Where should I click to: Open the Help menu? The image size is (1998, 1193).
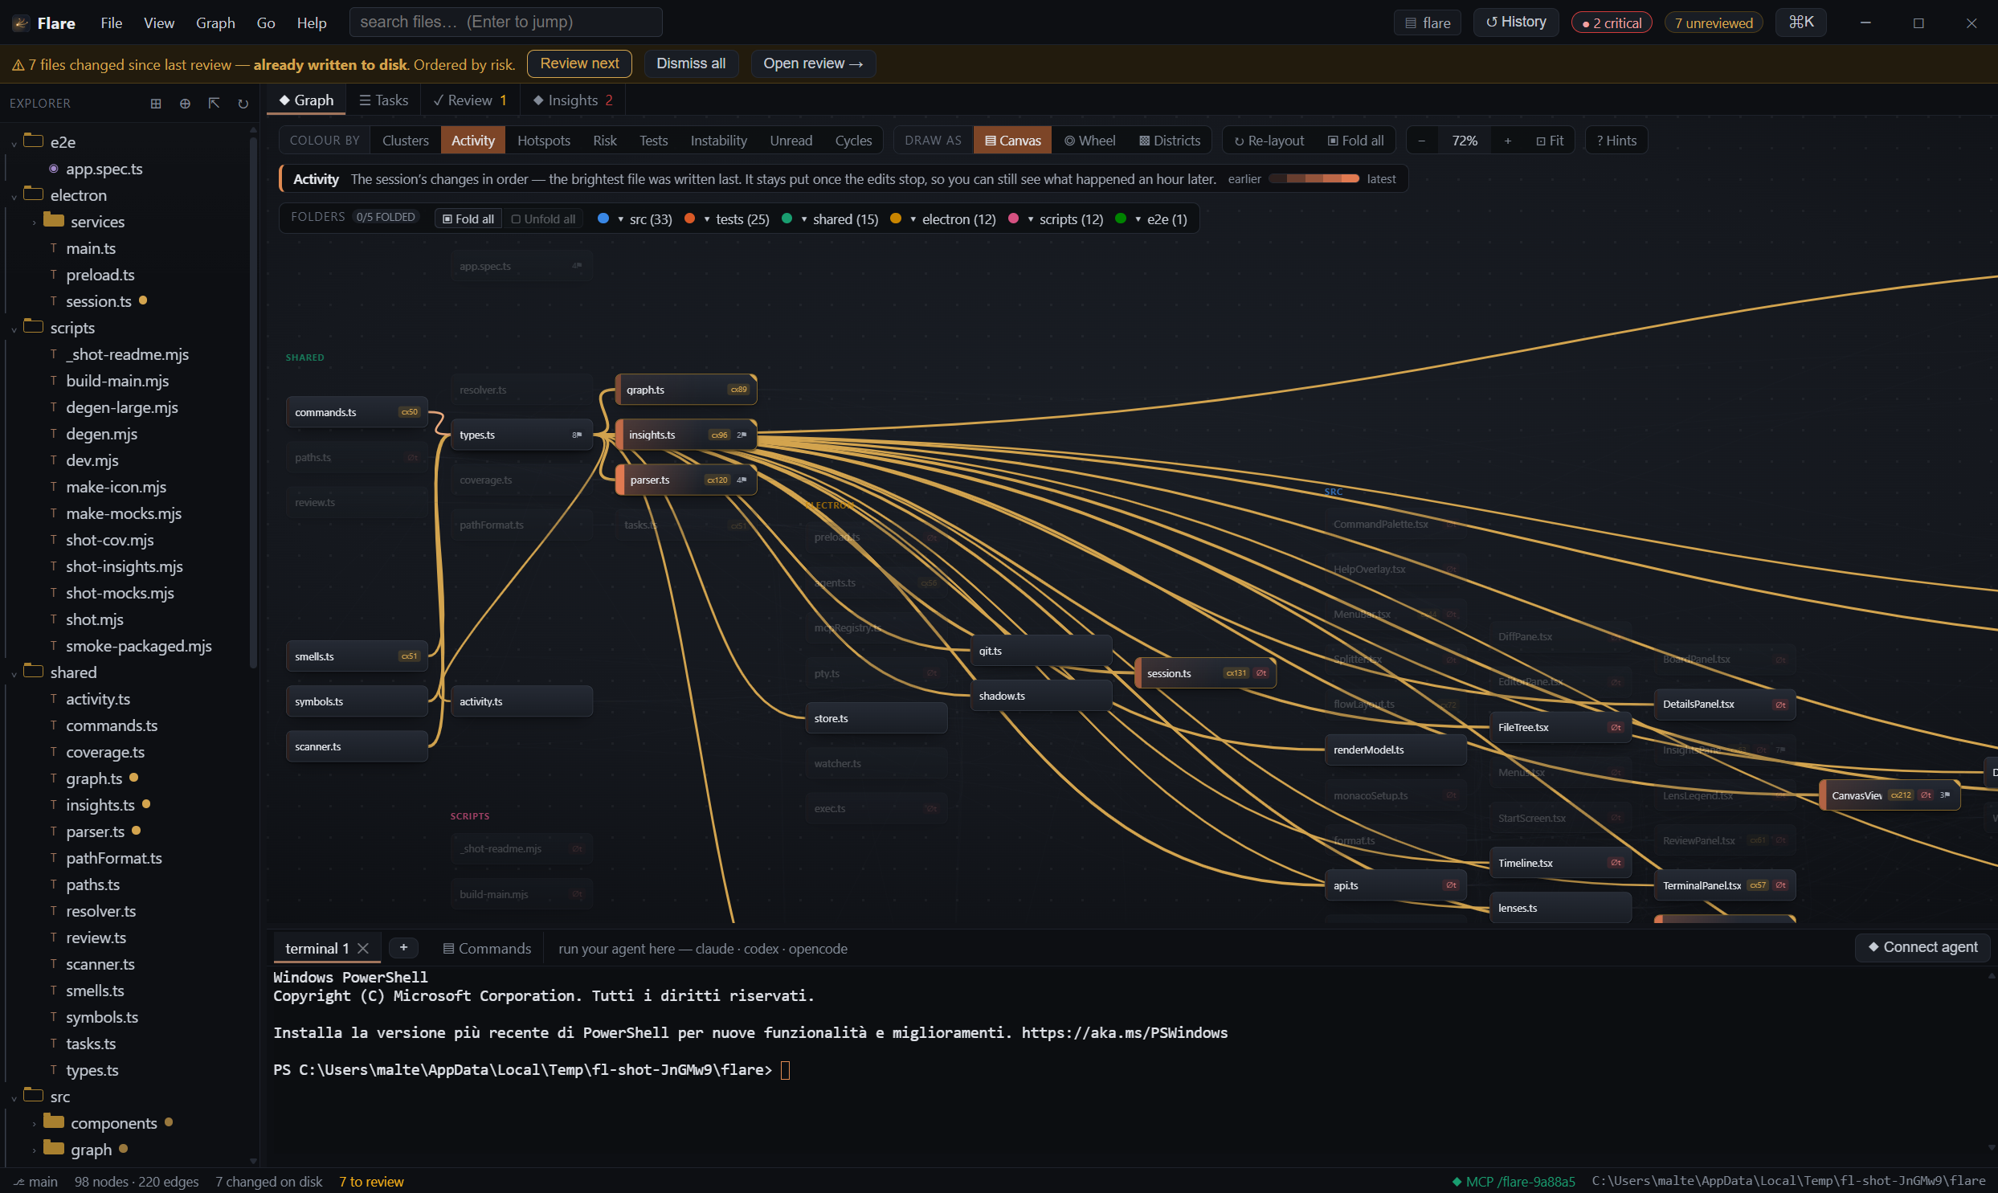(311, 22)
